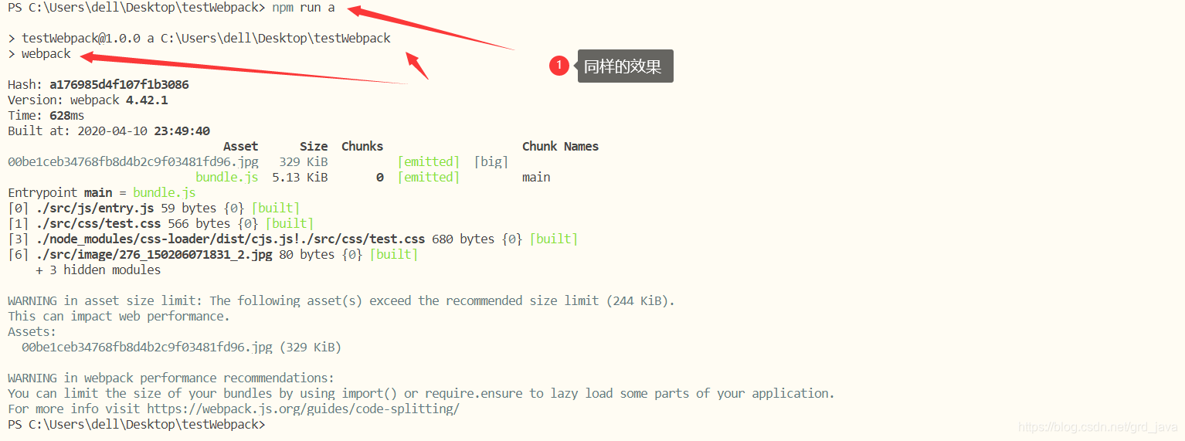
Task: Click the 'Asset' column header
Action: [241, 147]
